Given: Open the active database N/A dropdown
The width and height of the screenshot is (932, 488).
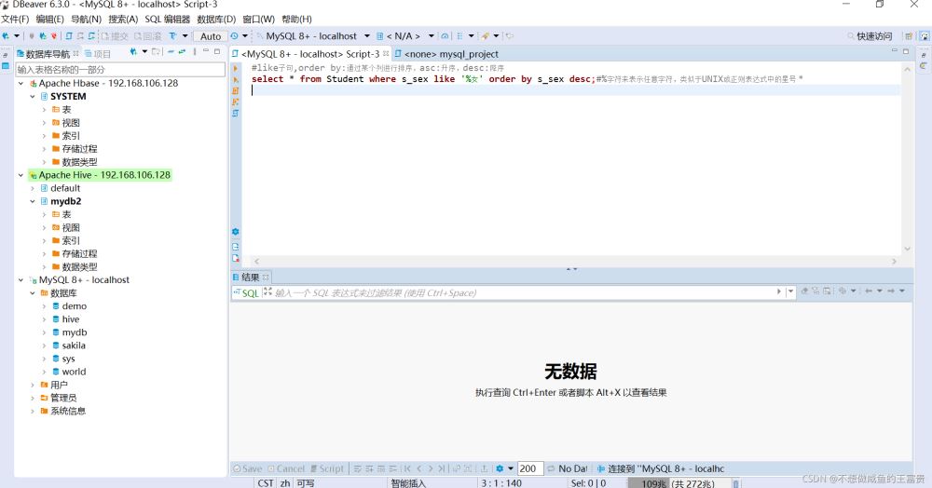Looking at the screenshot, I should 432,36.
